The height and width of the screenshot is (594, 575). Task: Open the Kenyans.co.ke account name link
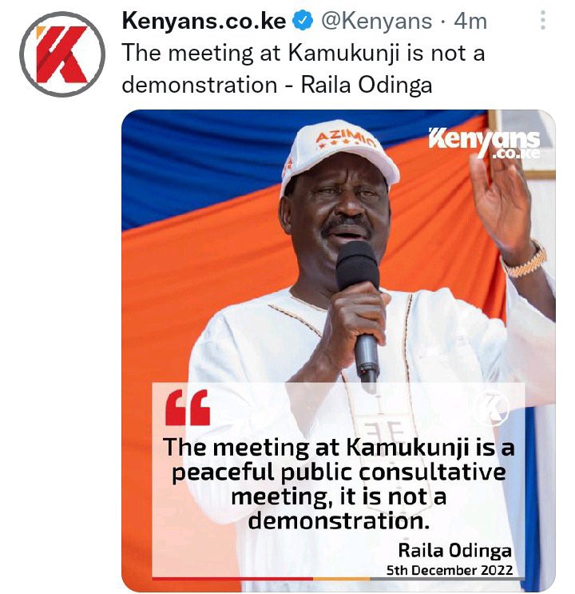pyautogui.click(x=204, y=21)
